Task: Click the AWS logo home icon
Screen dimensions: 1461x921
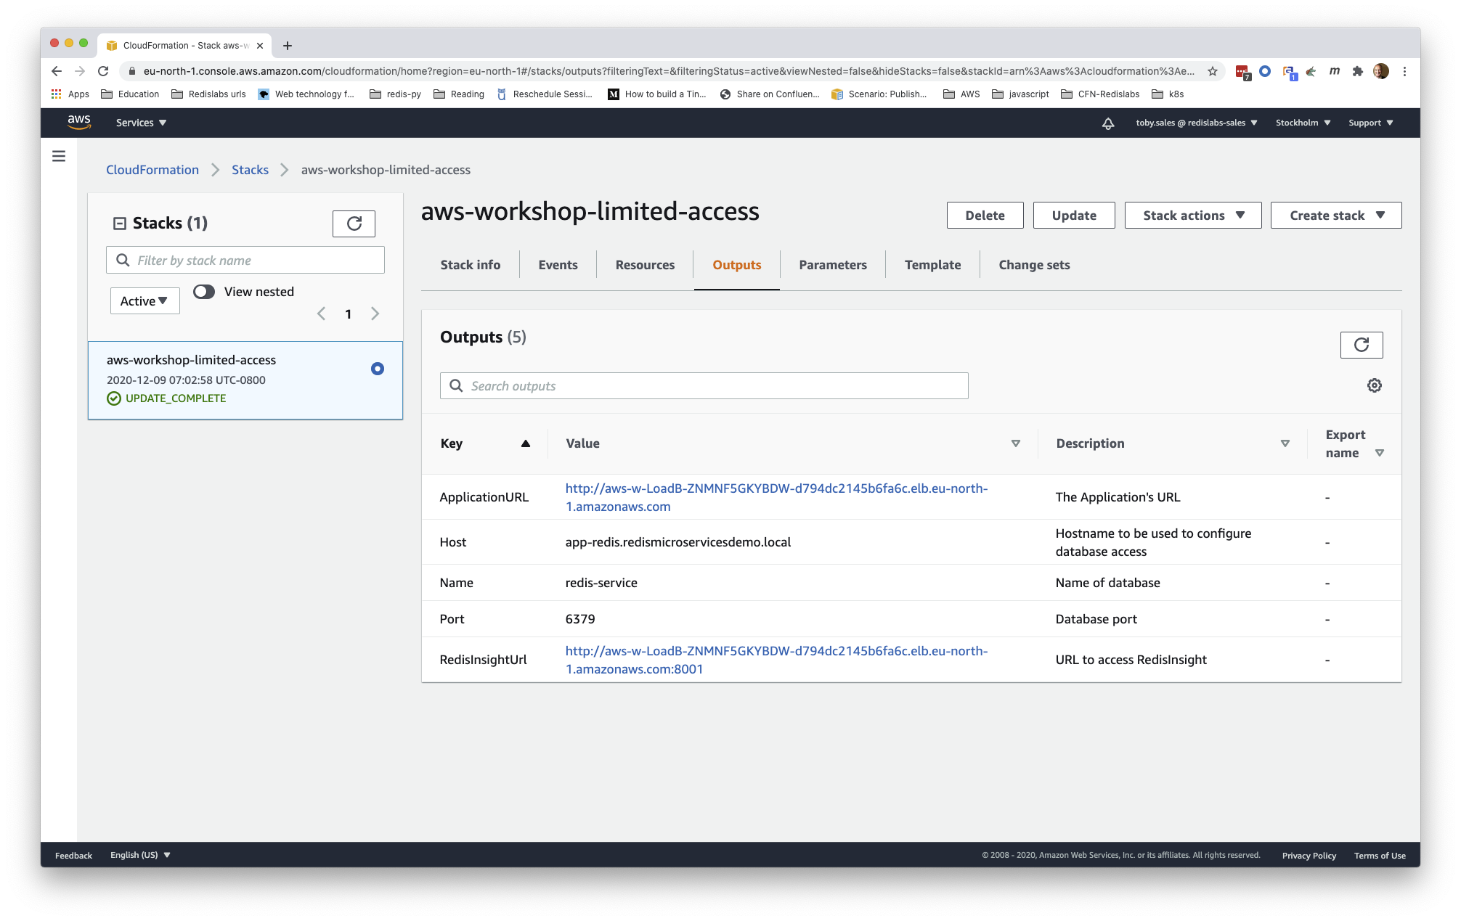Action: click(x=79, y=122)
